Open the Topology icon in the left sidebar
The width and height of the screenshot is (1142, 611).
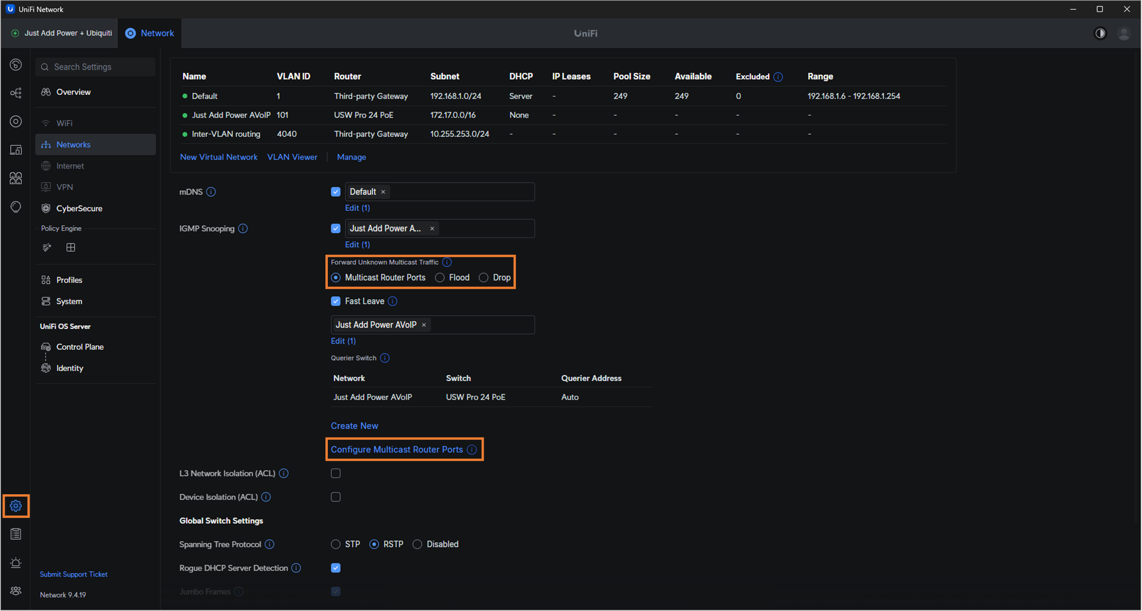coord(15,93)
